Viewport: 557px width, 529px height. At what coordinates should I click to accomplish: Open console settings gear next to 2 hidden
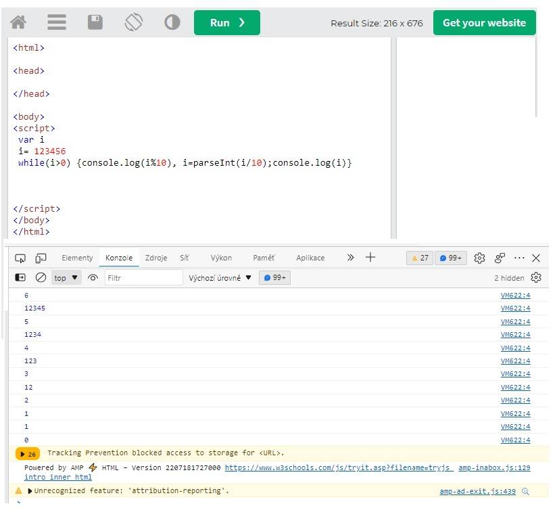pyautogui.click(x=535, y=277)
